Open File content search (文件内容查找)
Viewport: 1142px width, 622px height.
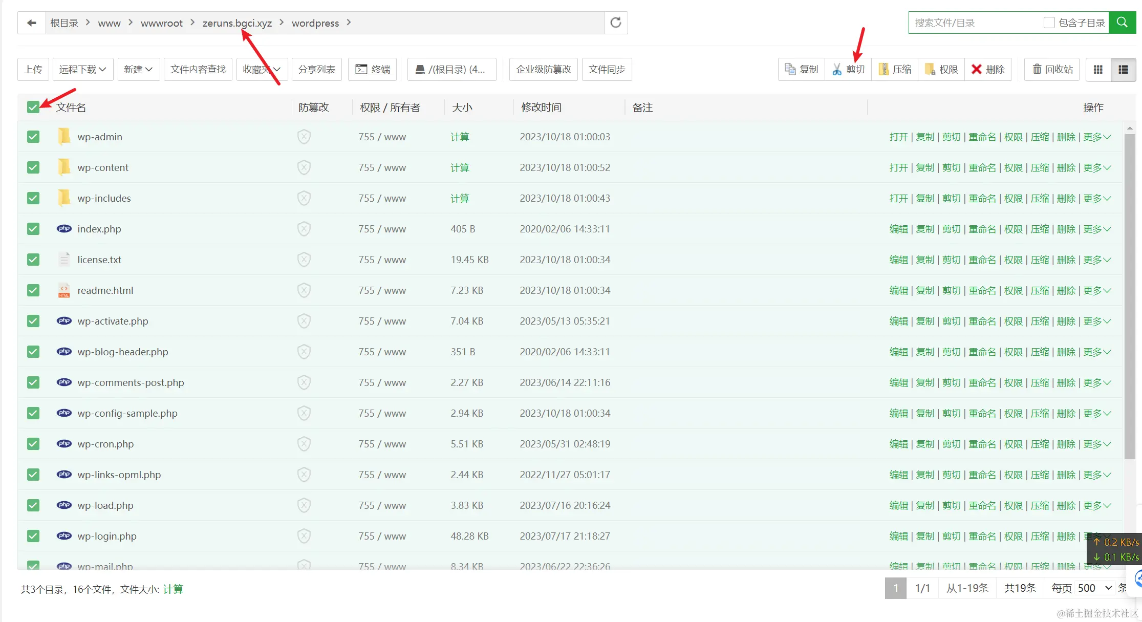click(198, 70)
